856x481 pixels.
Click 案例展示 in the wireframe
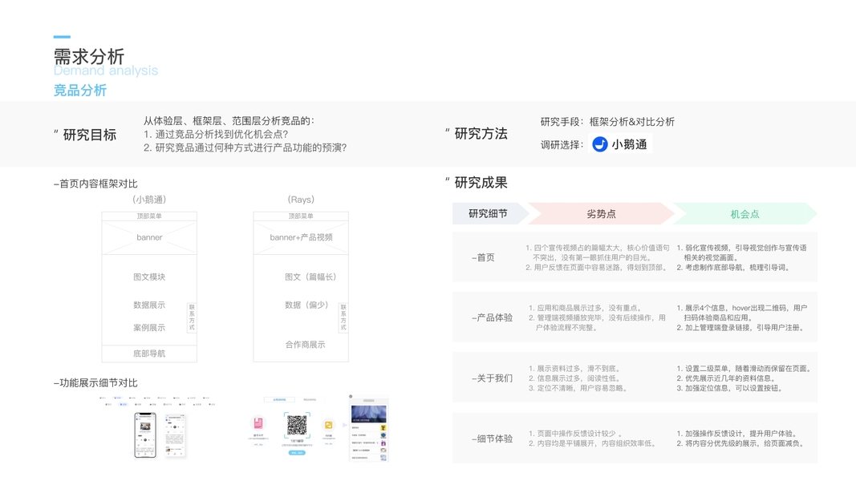149,328
